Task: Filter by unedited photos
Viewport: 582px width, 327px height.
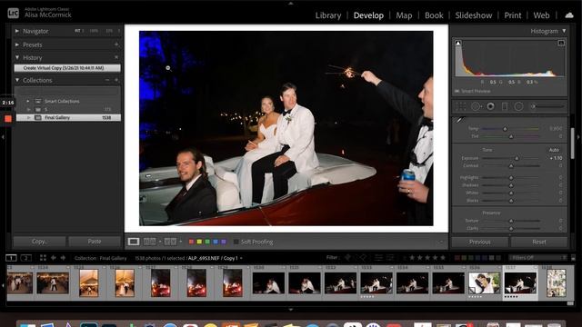Action: coord(390,258)
